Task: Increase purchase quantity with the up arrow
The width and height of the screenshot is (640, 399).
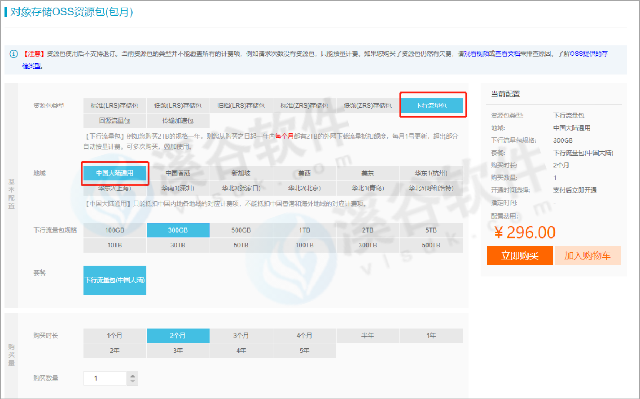Action: point(132,375)
